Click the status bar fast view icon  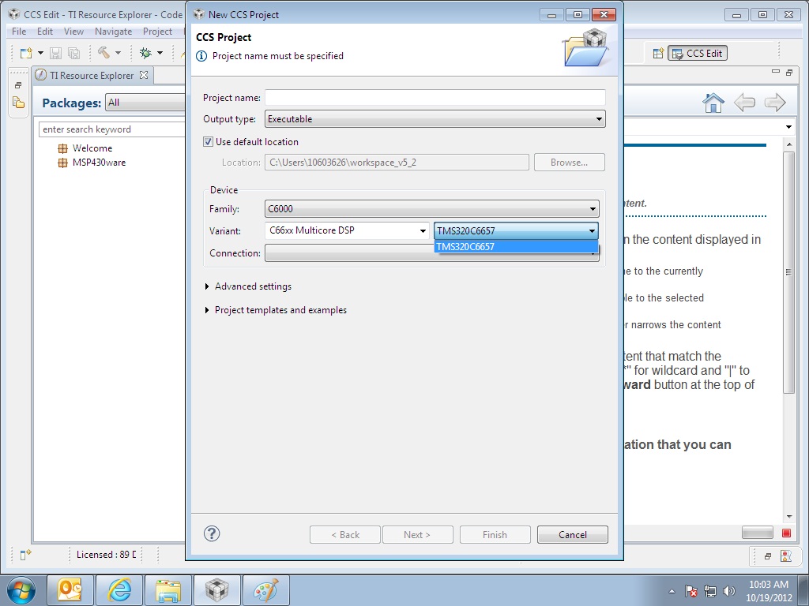[25, 555]
